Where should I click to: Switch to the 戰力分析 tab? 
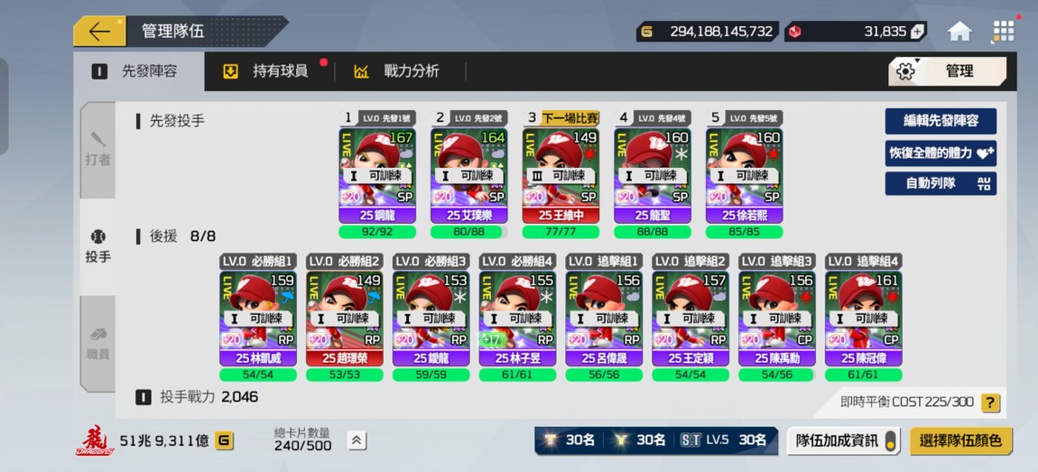pos(397,71)
